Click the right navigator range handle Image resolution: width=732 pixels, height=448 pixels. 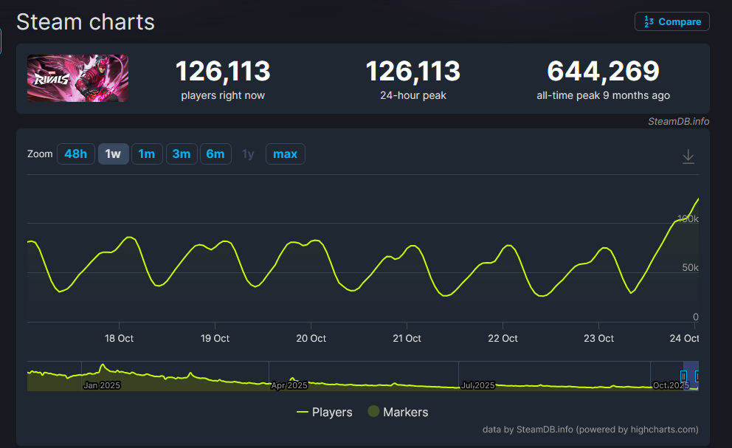pyautogui.click(x=697, y=376)
